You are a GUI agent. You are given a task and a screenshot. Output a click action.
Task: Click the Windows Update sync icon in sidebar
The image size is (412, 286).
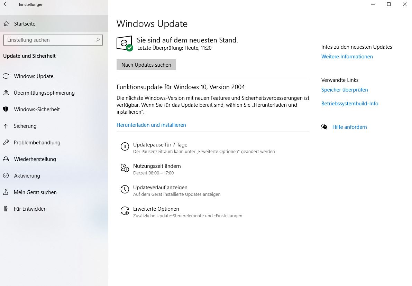click(x=6, y=76)
